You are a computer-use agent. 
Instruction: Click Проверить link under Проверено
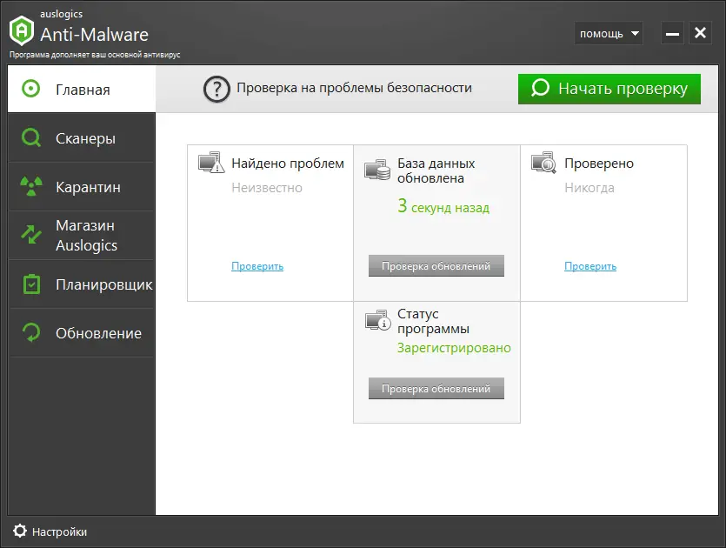(x=590, y=265)
